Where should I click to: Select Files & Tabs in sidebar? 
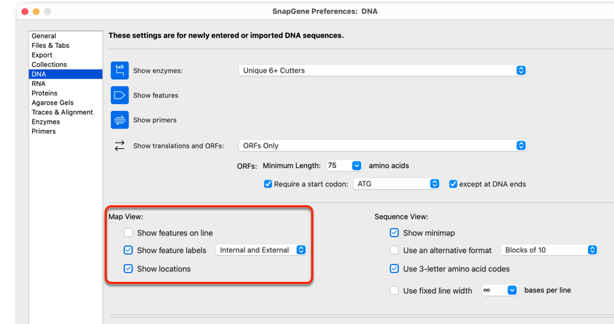coord(65,46)
